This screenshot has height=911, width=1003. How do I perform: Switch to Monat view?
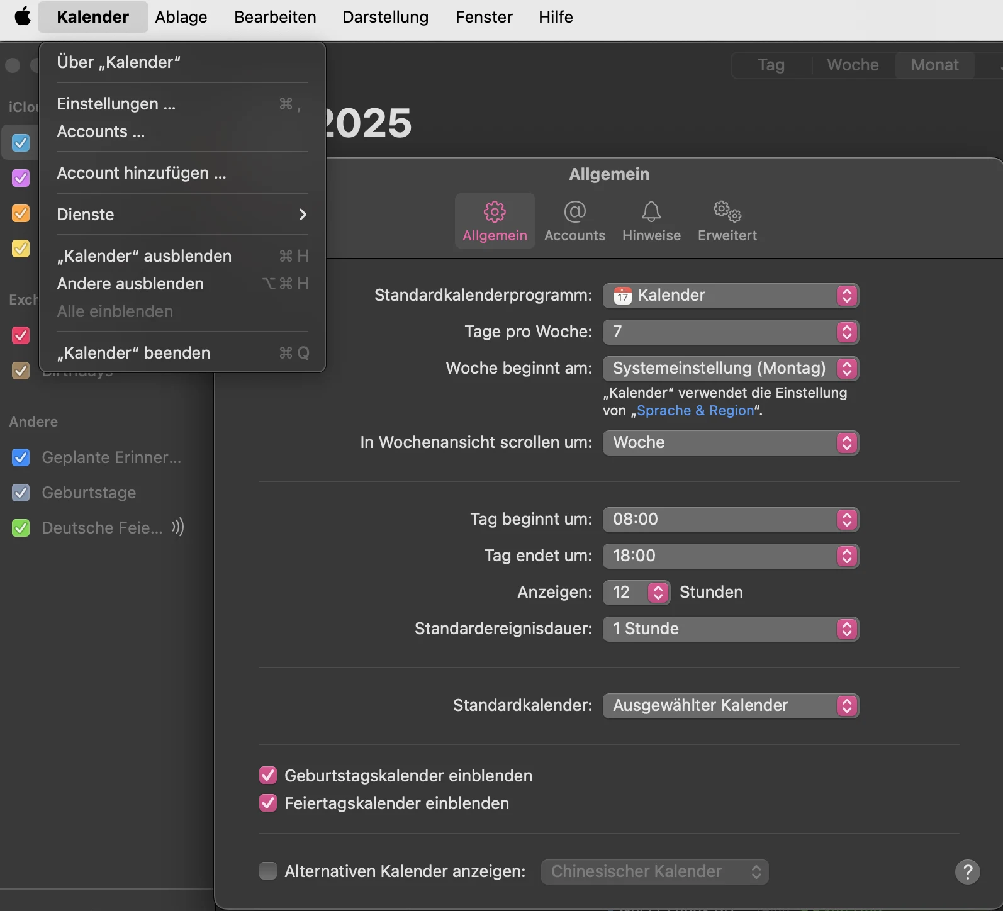(935, 65)
